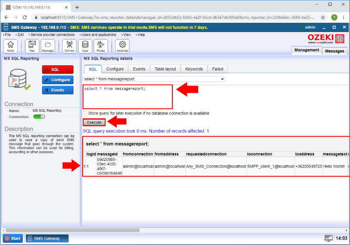The height and width of the screenshot is (245, 350).
Task: Bookmark this page with the star icon
Action: [x=323, y=18]
